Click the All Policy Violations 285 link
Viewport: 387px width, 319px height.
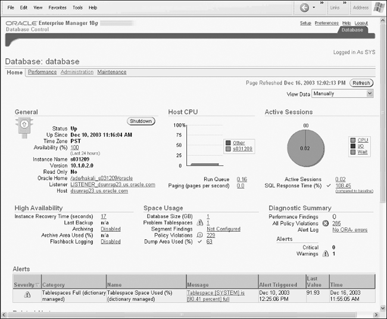tap(336, 223)
